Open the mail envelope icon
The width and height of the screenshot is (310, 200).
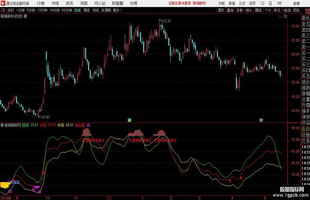tap(279, 3)
